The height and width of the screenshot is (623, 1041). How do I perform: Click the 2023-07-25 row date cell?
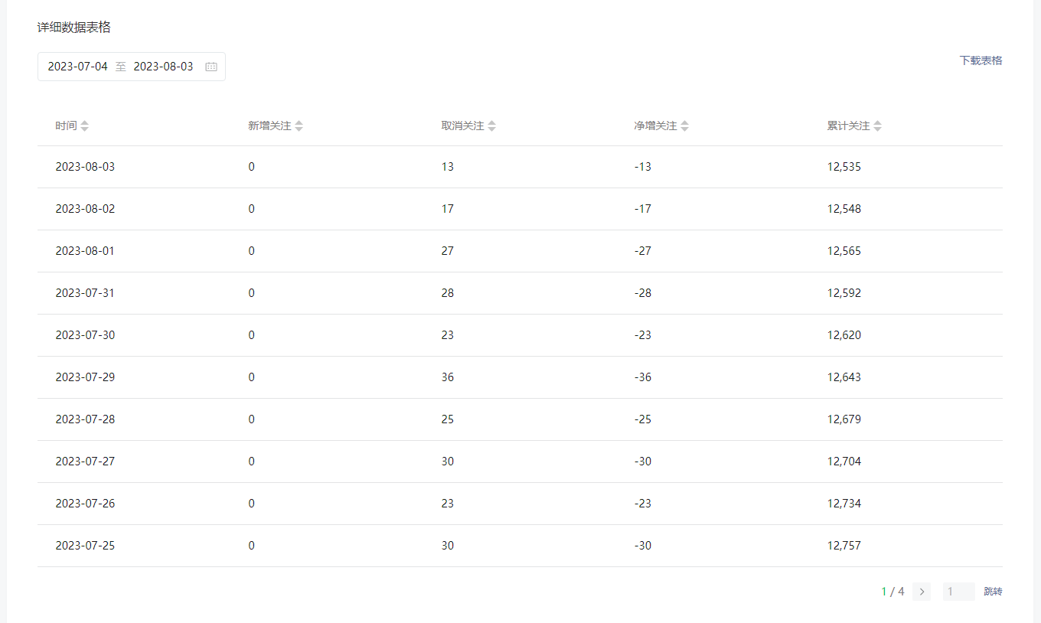tap(85, 546)
